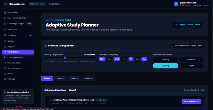The height and width of the screenshot is (110, 213).
Task: Click the Study Planner calendar icon
Action: (5, 52)
